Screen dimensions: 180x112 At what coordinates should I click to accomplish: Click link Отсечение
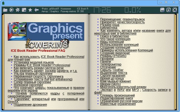(108, 67)
